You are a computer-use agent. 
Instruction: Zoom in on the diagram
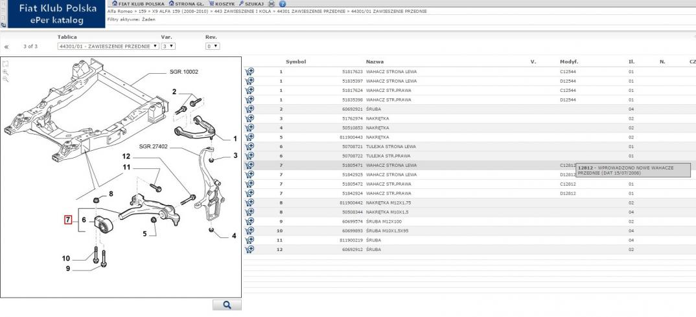coord(5,71)
